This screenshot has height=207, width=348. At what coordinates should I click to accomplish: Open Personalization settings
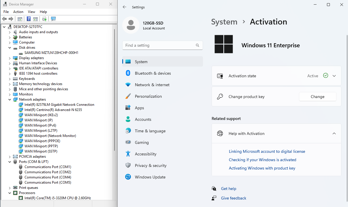[x=163, y=96]
